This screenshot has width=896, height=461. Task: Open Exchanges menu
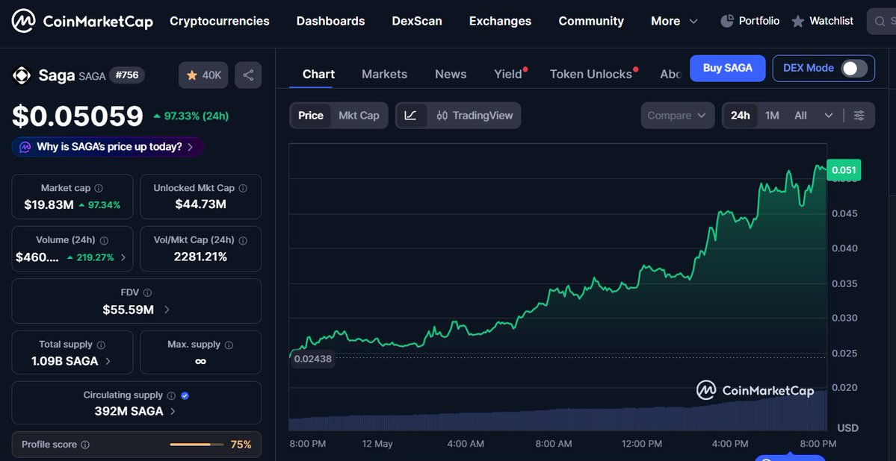[x=500, y=21]
